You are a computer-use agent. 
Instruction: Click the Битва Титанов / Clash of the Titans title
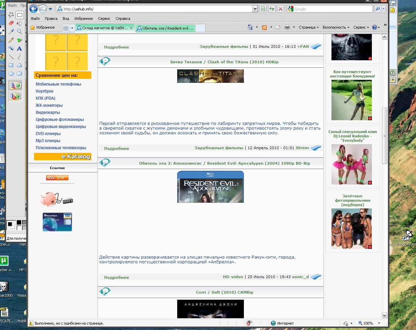coord(224,62)
